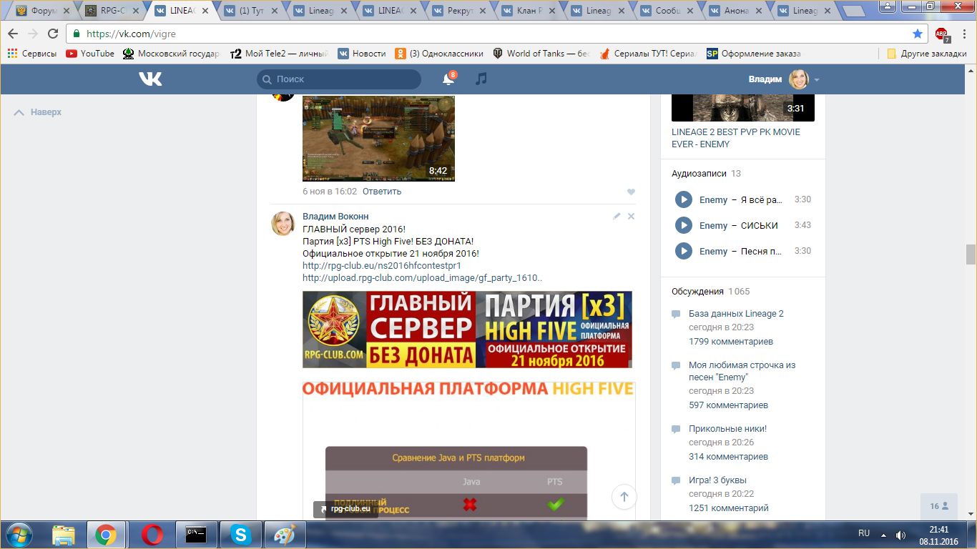The height and width of the screenshot is (549, 977).
Task: Click the VK logo home icon
Action: tap(150, 79)
